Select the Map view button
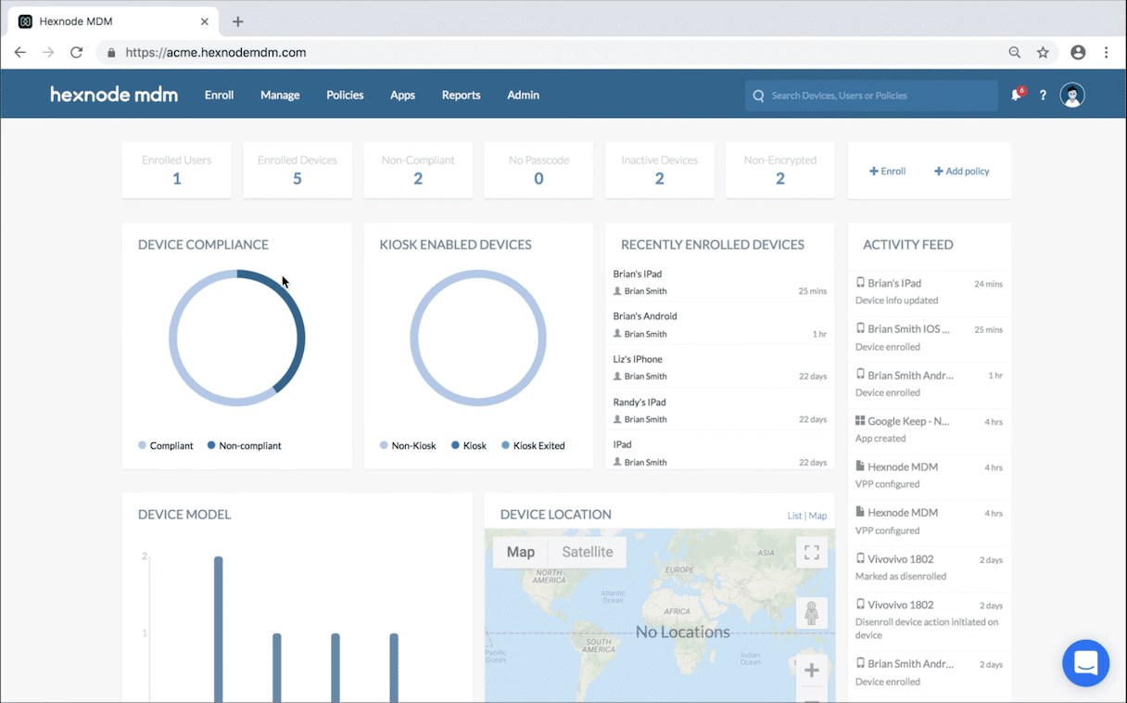Screen dimensions: 1127x703 tap(521, 552)
